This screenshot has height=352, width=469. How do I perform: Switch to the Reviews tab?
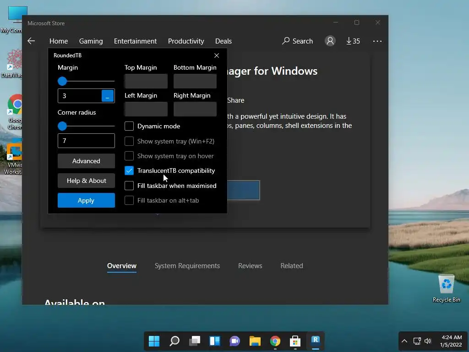pyautogui.click(x=250, y=266)
